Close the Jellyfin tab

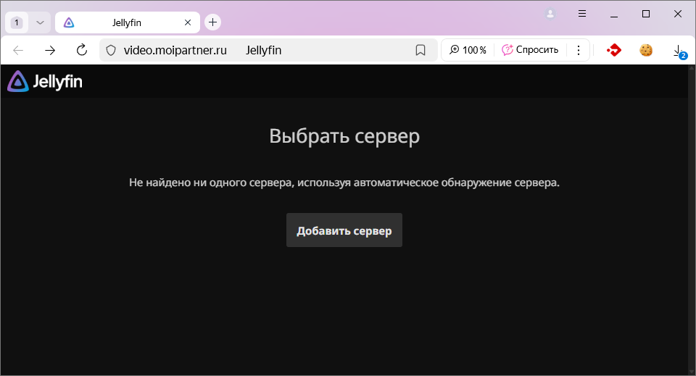click(x=188, y=22)
